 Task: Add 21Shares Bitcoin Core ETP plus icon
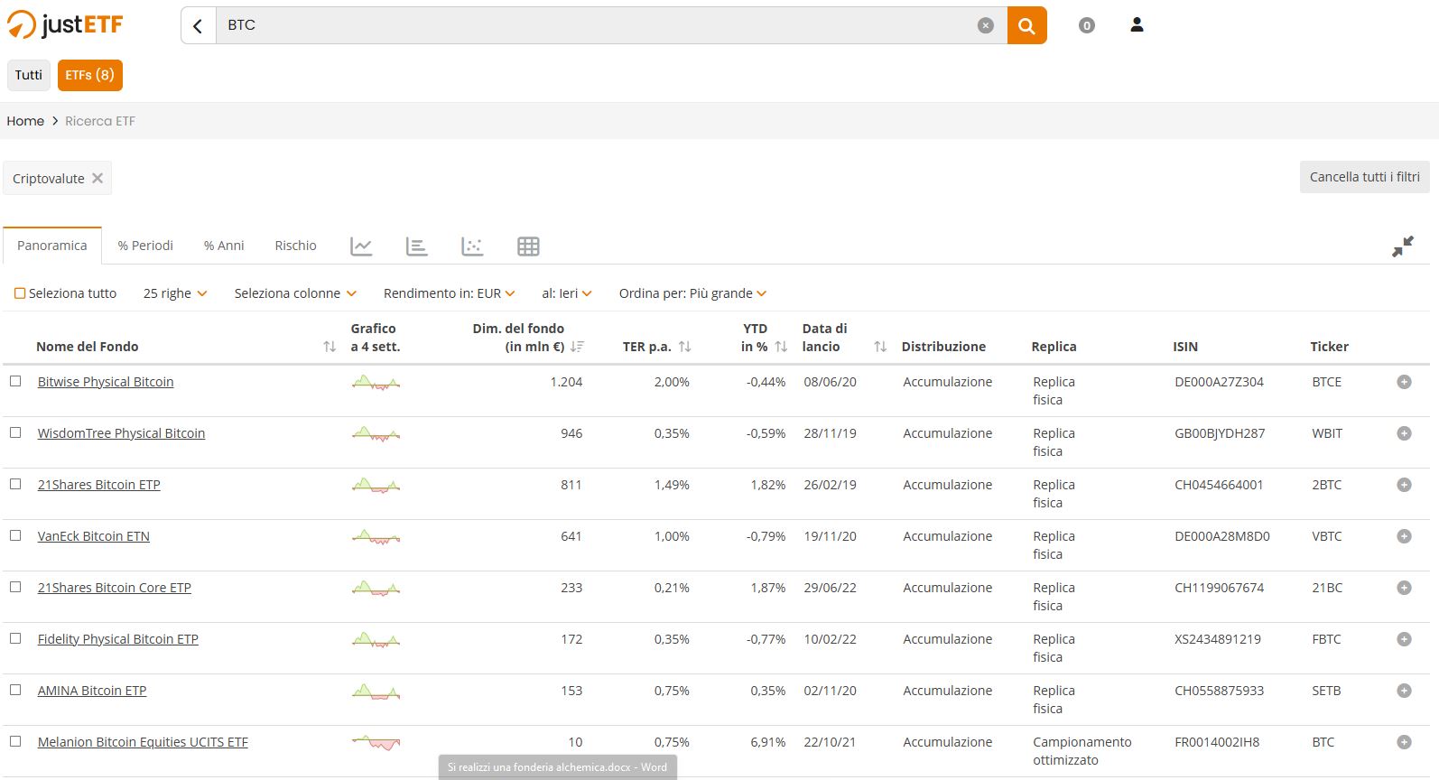[x=1404, y=588]
